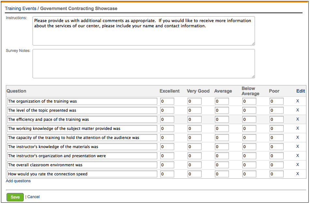The height and width of the screenshot is (204, 310).
Task: Delete the 'organization of the training' question via X
Action: coord(297,101)
